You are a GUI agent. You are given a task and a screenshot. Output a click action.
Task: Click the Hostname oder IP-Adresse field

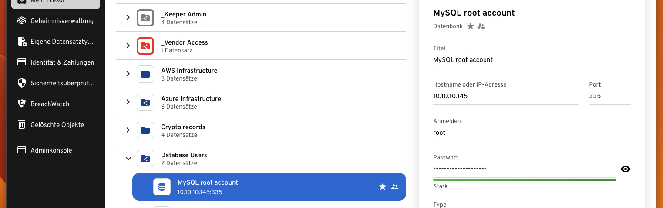(505, 96)
